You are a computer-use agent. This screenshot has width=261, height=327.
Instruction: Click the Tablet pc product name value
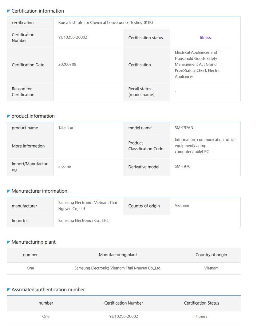pos(66,128)
